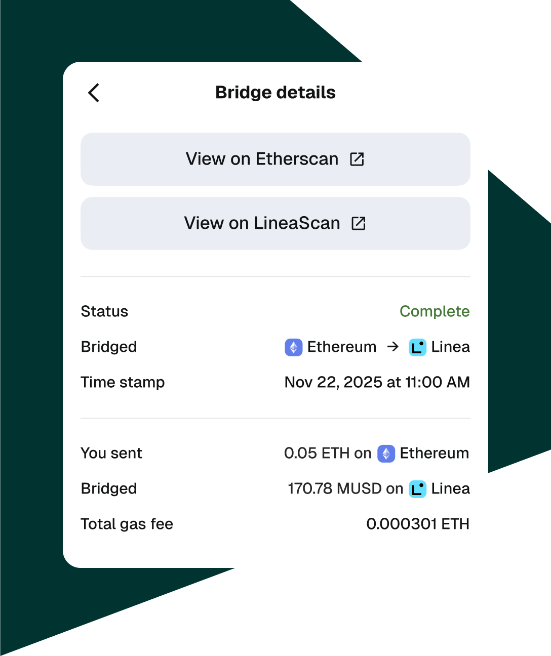Click the Complete status label
The height and width of the screenshot is (656, 551).
(435, 312)
